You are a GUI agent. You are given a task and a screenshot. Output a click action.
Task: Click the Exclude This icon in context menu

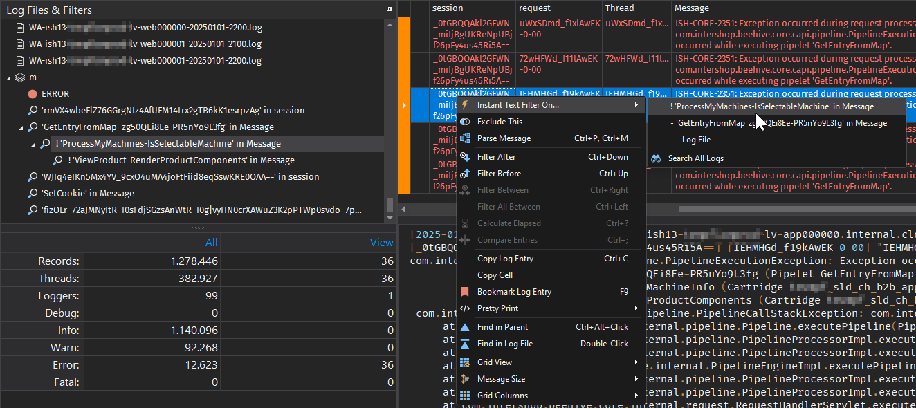click(465, 122)
